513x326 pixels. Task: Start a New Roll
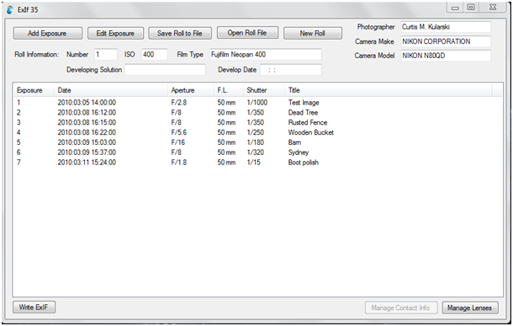pos(313,34)
